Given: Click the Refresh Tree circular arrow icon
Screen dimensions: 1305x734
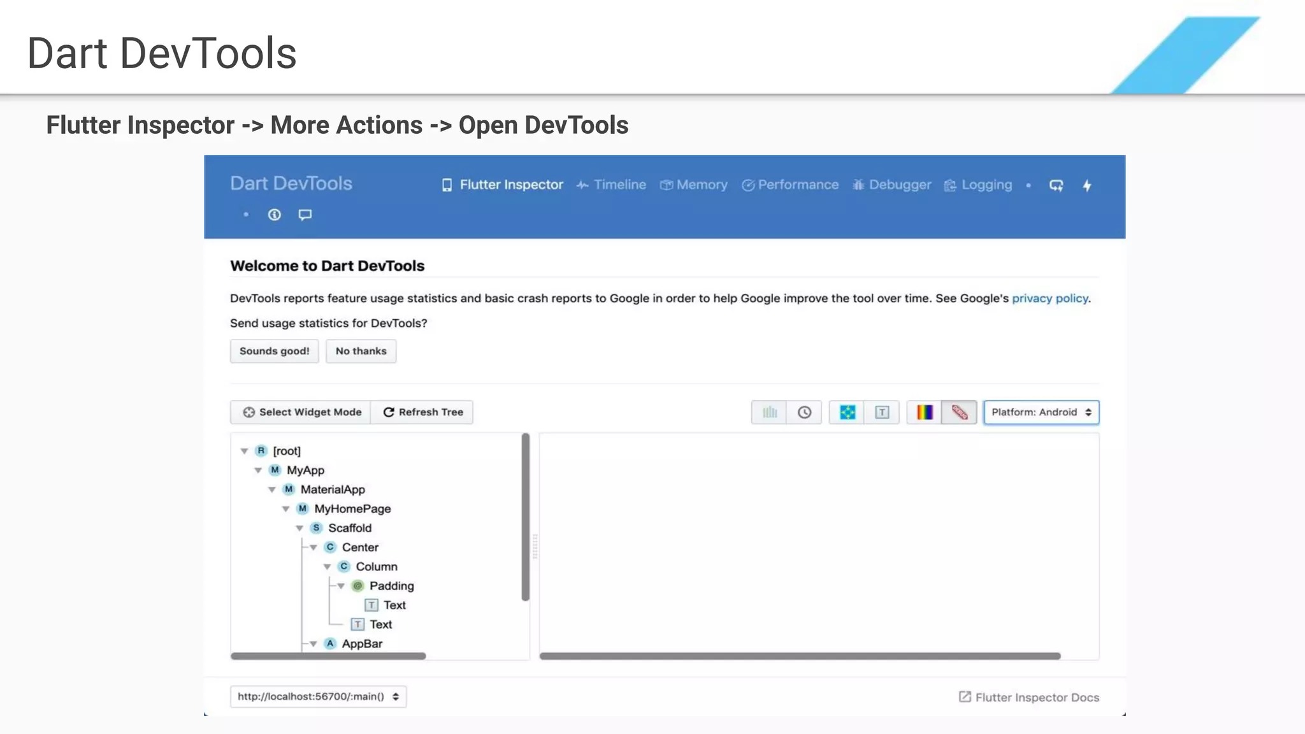Looking at the screenshot, I should pyautogui.click(x=389, y=412).
